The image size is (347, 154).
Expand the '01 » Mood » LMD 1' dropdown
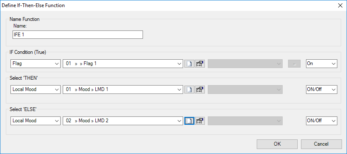[123, 89]
